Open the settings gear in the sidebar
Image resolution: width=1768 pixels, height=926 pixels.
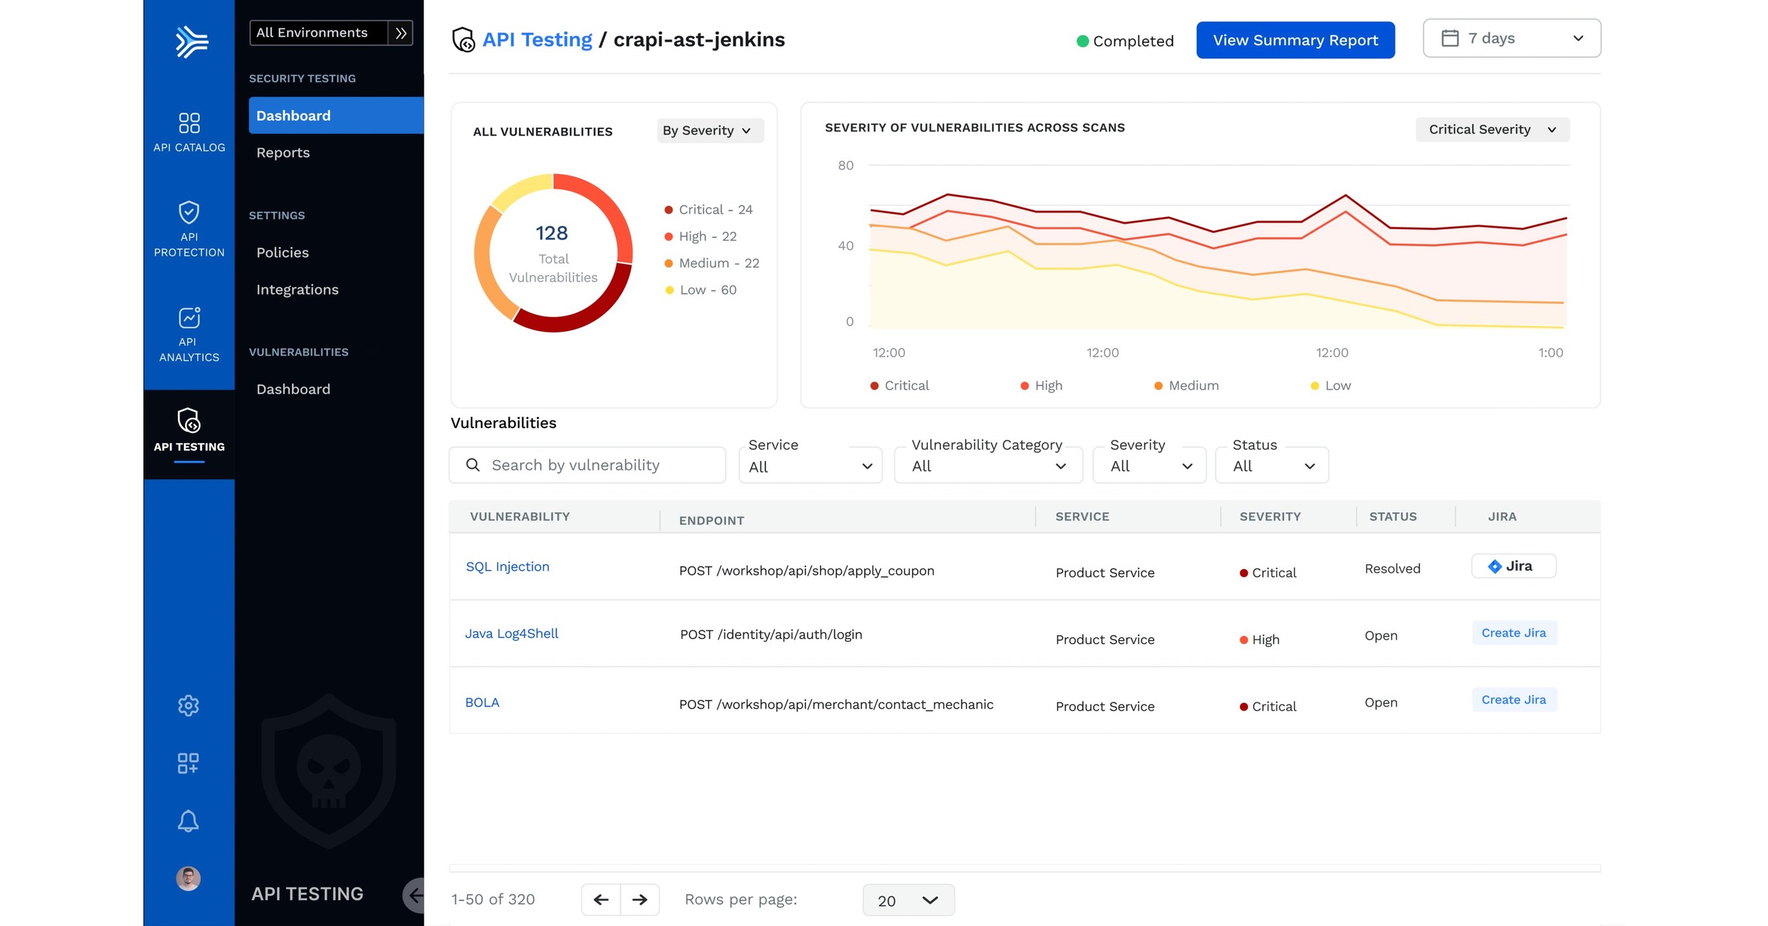click(x=187, y=705)
